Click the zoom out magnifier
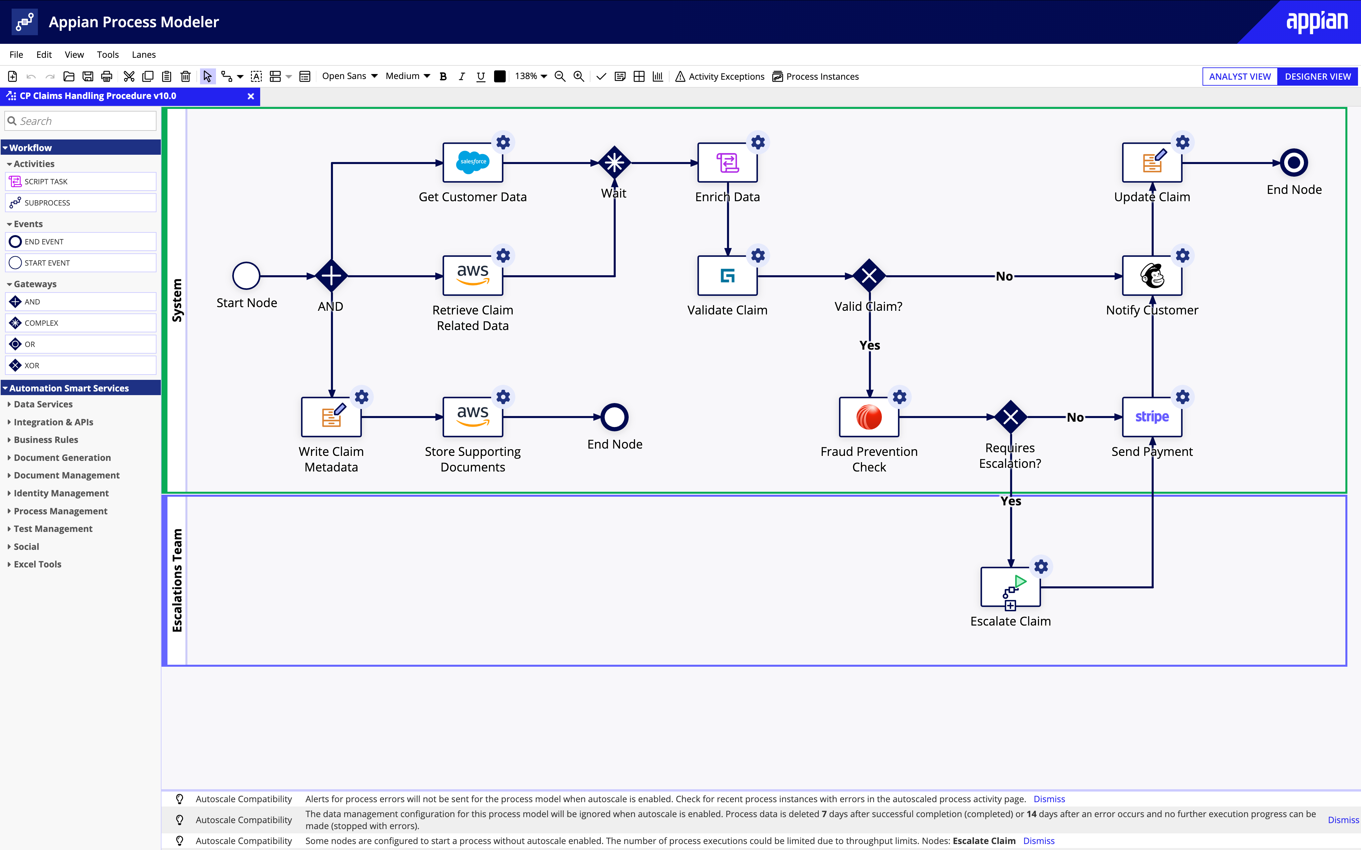 (560, 76)
